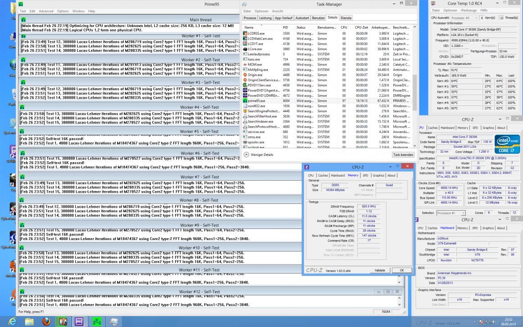Click the Core Temp title-bar icon

pos(433,3)
